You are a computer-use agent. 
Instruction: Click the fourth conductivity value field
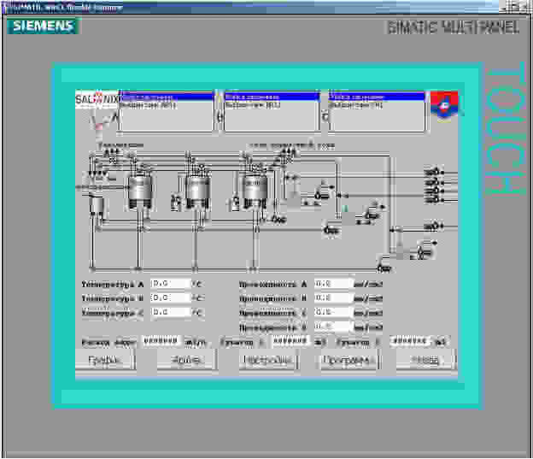(333, 327)
